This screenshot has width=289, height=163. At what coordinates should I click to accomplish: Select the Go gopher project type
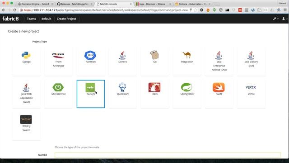point(154,62)
